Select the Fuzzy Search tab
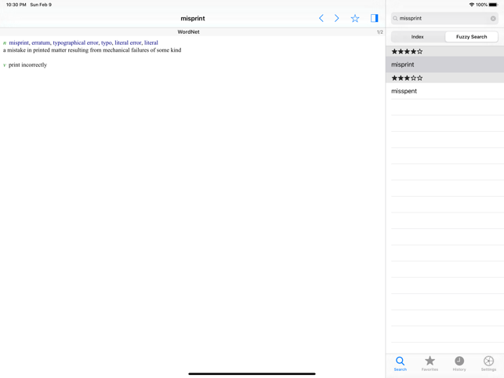The height and width of the screenshot is (378, 504). coord(471,37)
